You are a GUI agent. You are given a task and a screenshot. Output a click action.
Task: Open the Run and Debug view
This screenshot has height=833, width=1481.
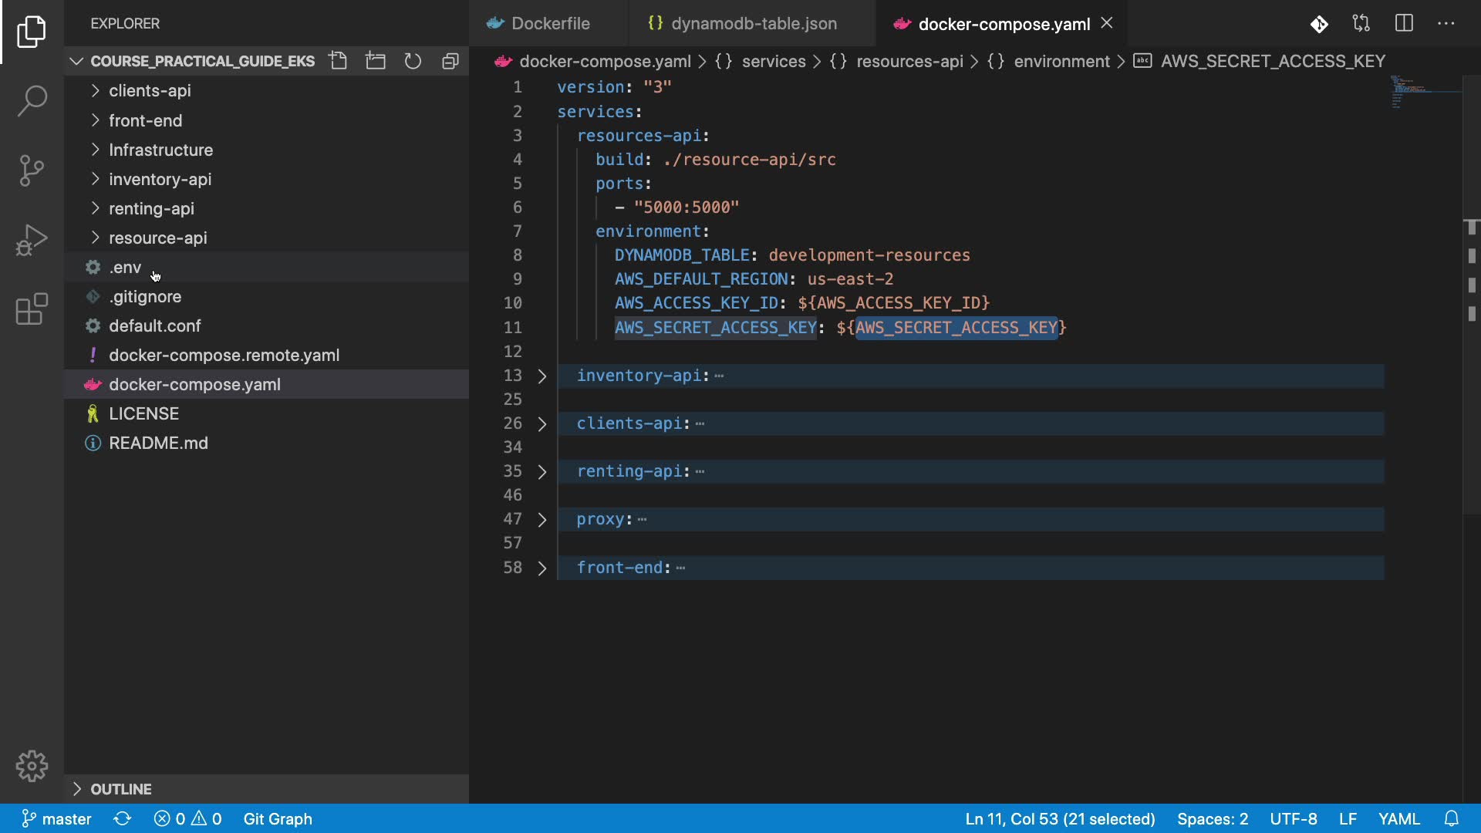pos(32,240)
